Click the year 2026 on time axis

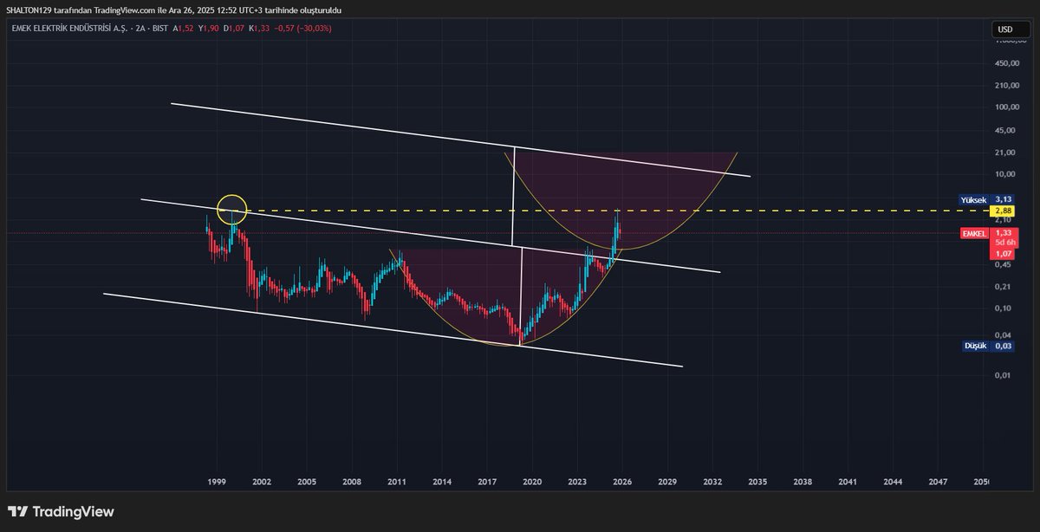pyautogui.click(x=622, y=481)
